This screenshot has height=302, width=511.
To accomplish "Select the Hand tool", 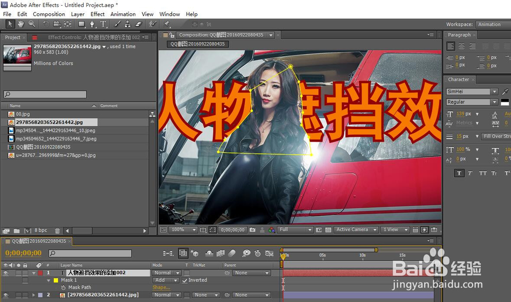I will (x=21, y=24).
